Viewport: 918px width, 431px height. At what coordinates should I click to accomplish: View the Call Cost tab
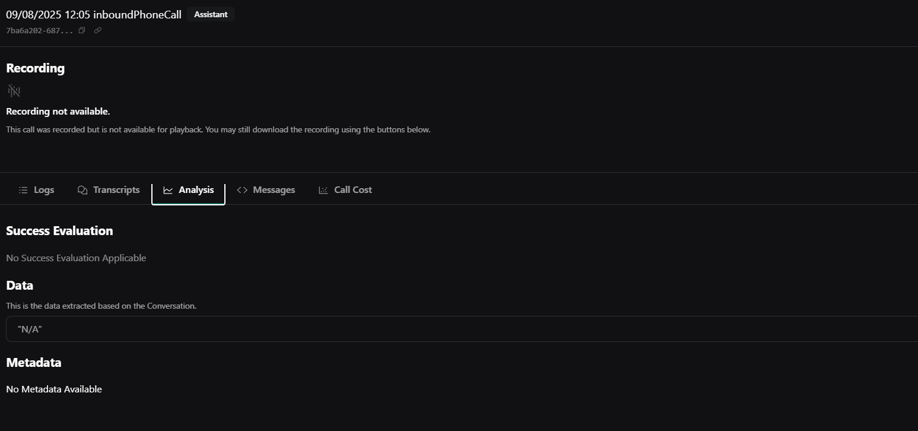[x=345, y=190]
